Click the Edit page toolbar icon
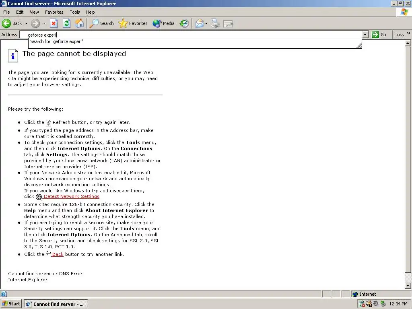The width and height of the screenshot is (412, 309). 228,24
